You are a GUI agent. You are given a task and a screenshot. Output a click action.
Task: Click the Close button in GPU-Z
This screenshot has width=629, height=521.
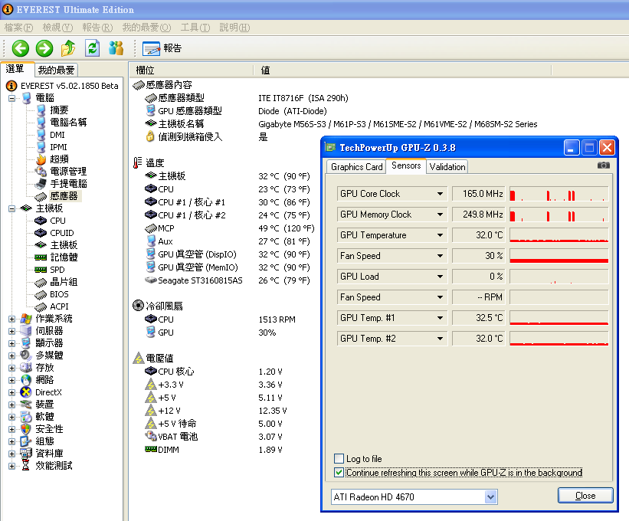click(x=585, y=496)
